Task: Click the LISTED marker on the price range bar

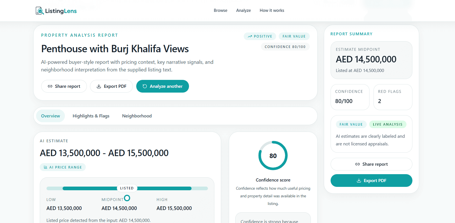Action: [x=127, y=188]
